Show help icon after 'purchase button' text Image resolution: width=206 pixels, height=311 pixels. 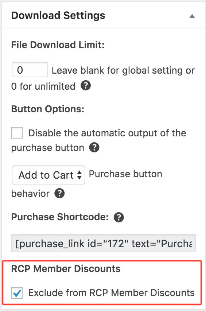(94, 147)
